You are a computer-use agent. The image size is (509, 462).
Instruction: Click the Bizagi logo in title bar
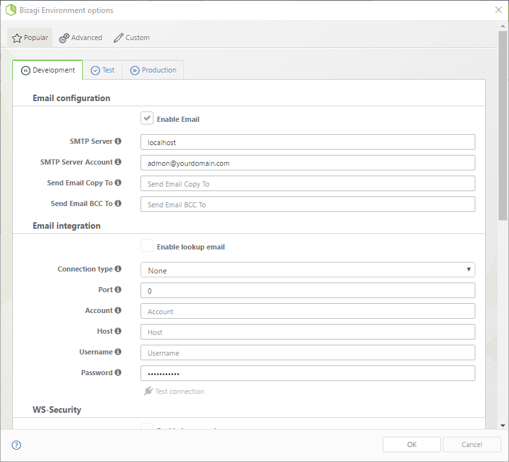(x=11, y=10)
